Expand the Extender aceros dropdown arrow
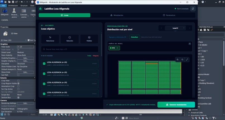This screenshot has width=225, height=120. click(28, 16)
